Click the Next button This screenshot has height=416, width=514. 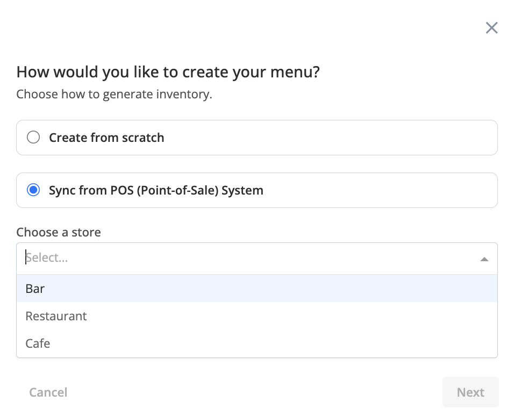tap(470, 392)
